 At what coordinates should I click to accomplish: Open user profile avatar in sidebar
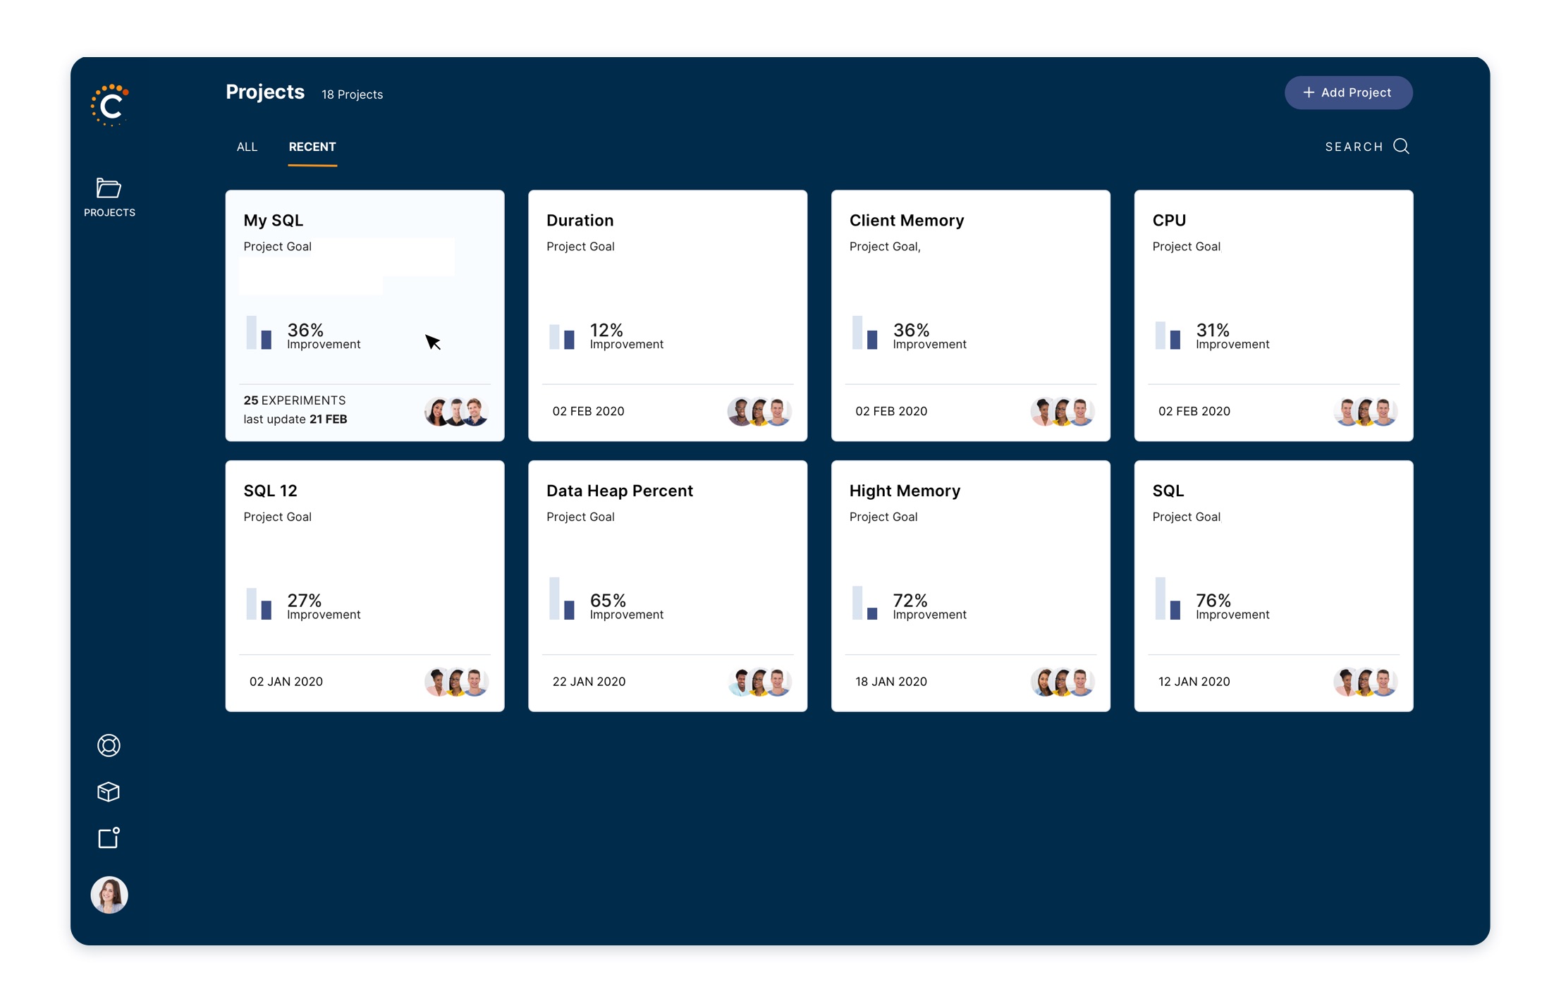109,895
